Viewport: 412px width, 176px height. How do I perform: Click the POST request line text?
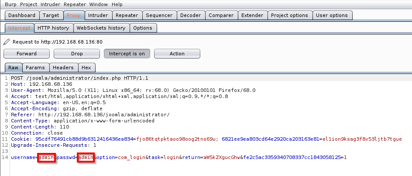click(79, 78)
